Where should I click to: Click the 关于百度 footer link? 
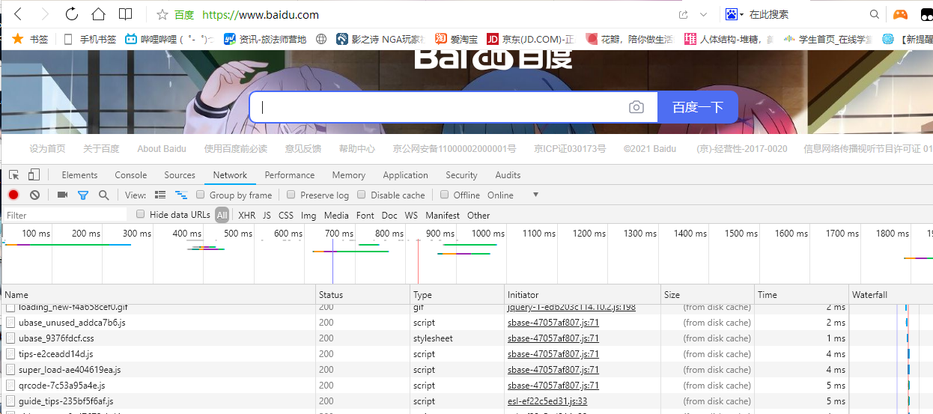(101, 149)
